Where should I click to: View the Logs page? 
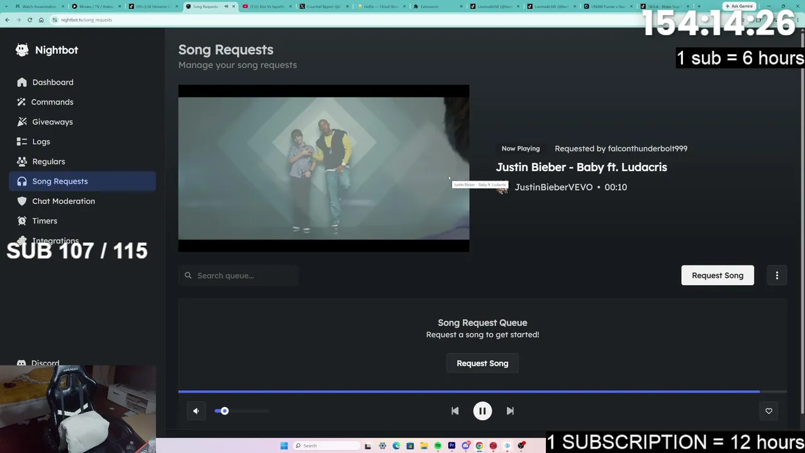(82, 142)
